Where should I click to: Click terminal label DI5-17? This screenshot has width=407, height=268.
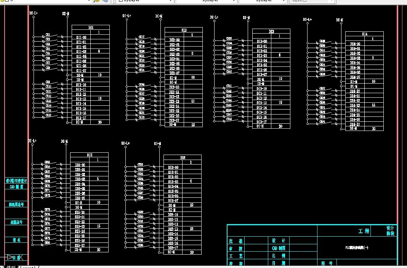[80, 245]
